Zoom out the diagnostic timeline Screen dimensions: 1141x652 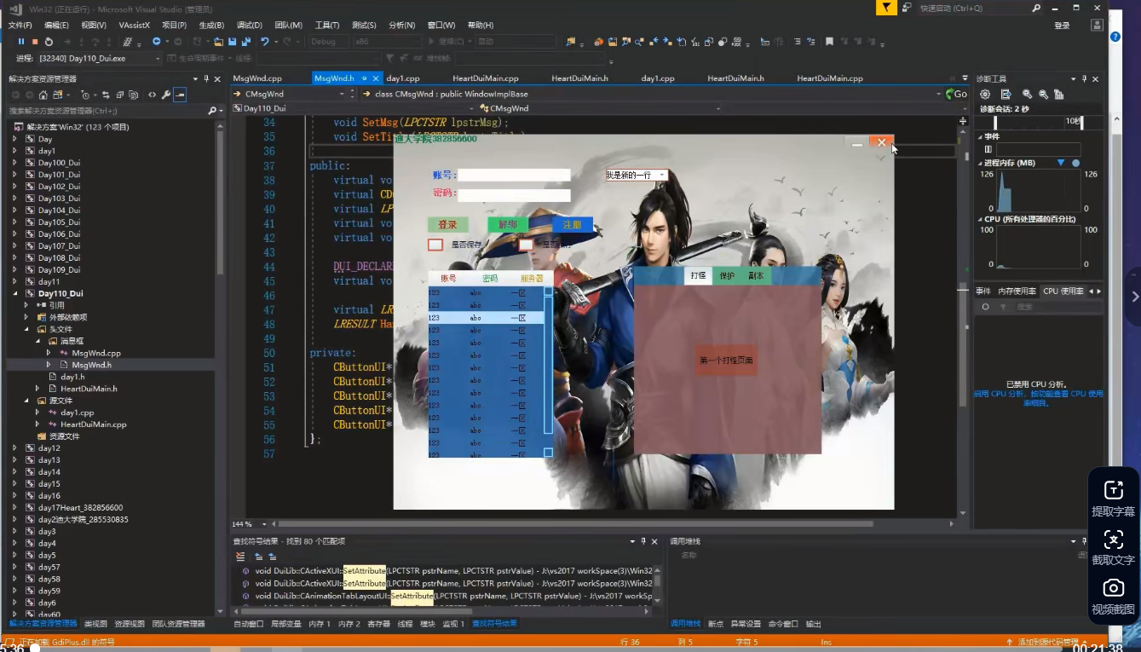tap(1043, 95)
